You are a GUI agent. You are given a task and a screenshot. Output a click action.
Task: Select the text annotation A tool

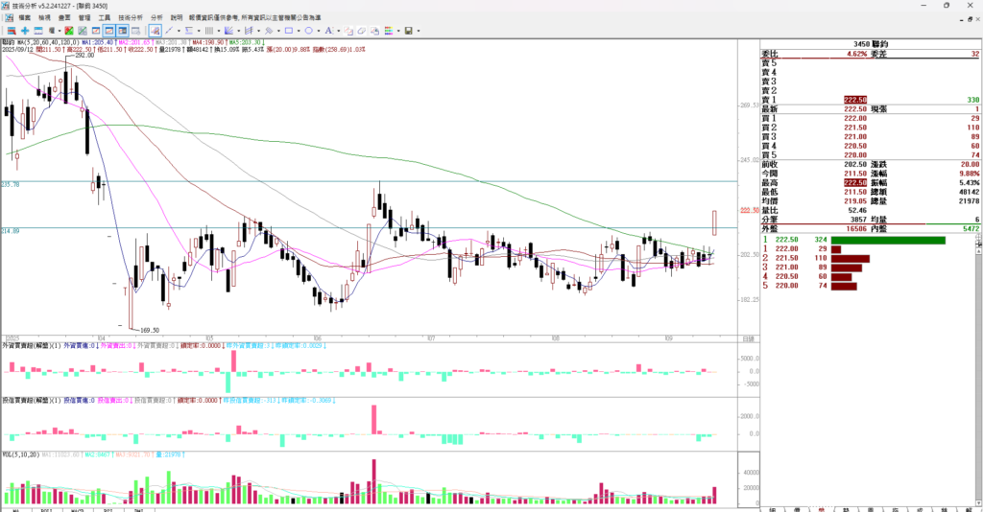click(x=329, y=30)
